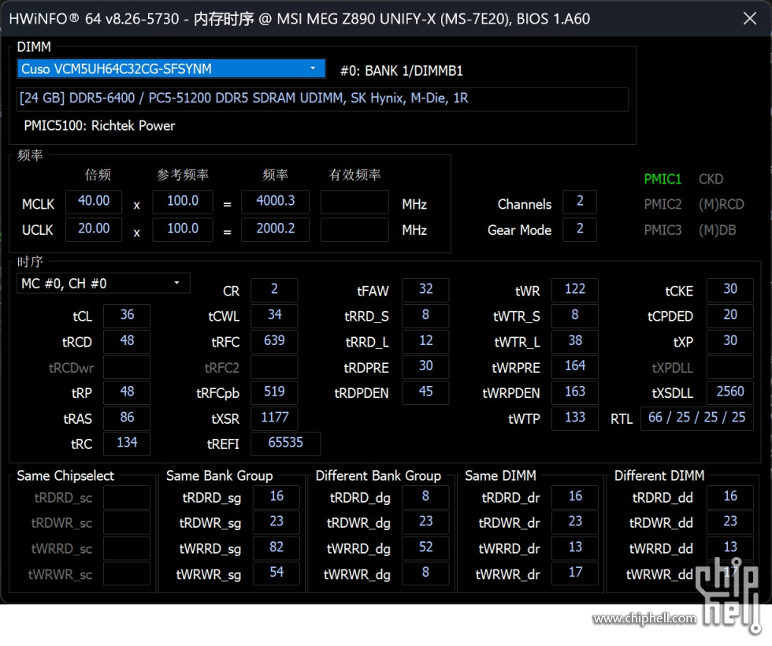Select the PMIC1 indicator label
This screenshot has height=646, width=772.
click(663, 179)
